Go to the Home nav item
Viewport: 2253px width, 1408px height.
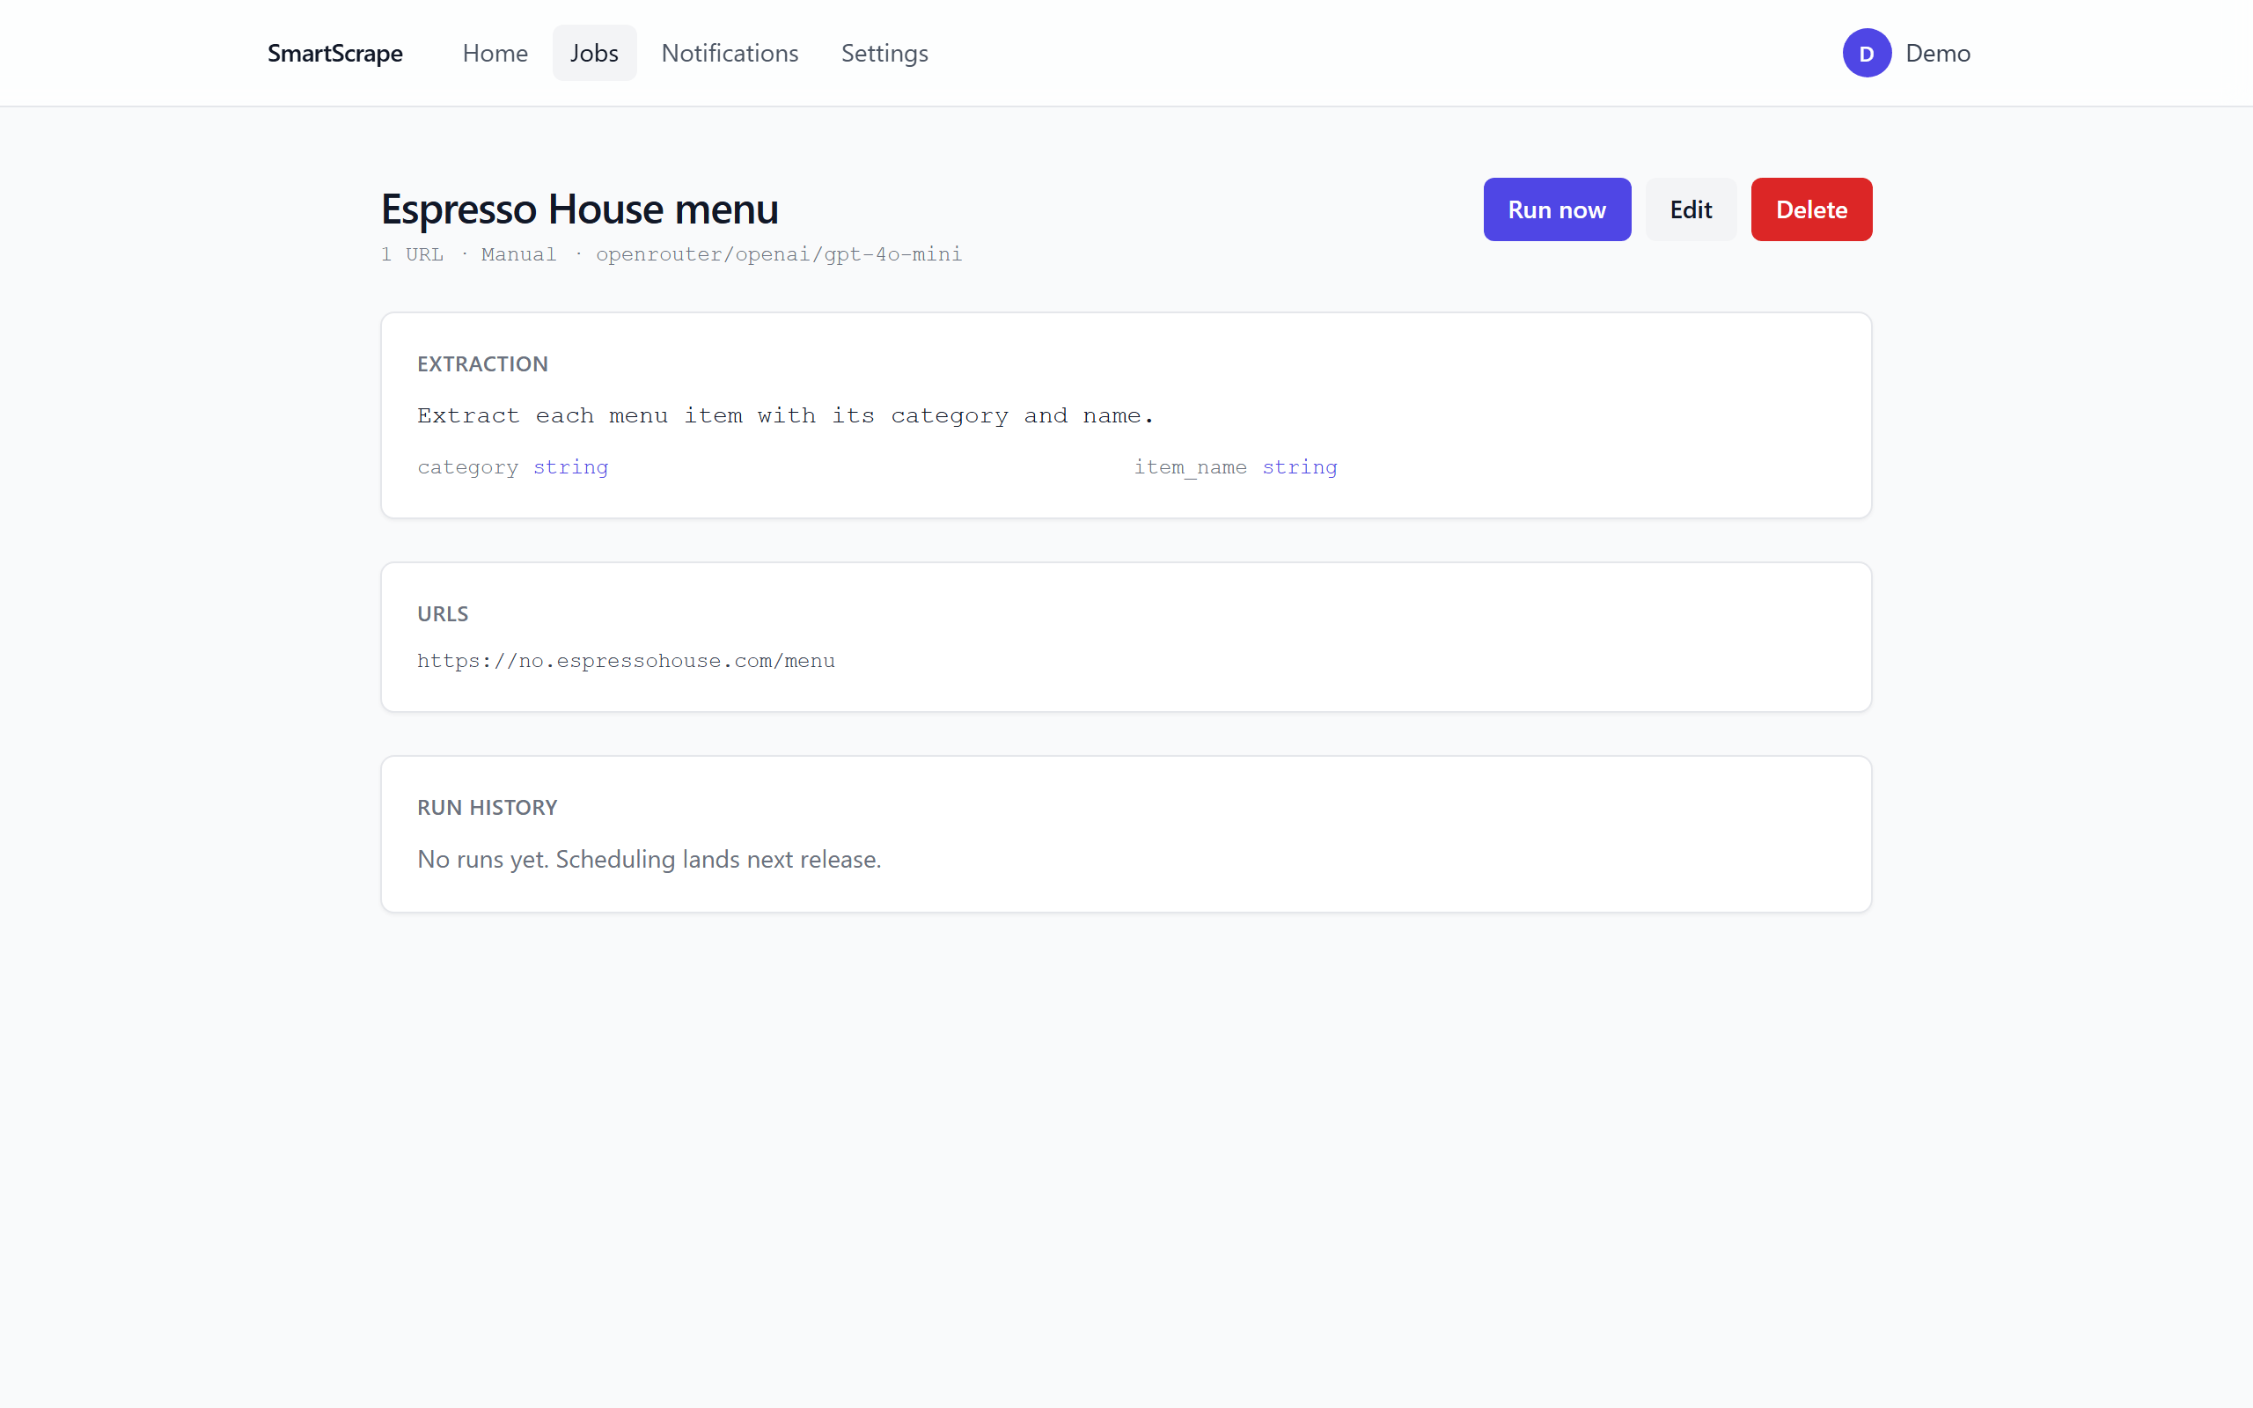click(x=495, y=53)
